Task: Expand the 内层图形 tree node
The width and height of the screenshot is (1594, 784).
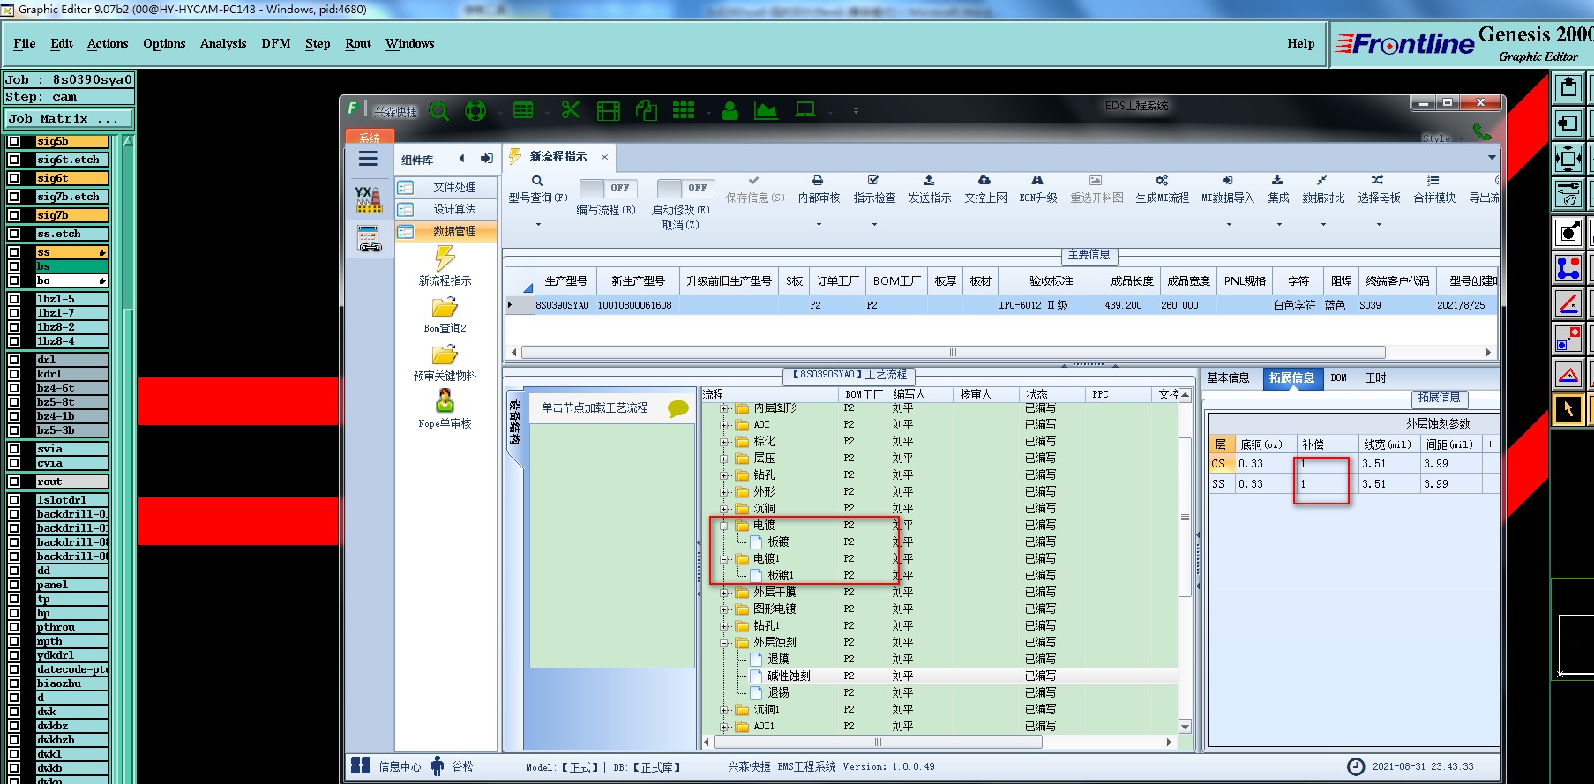Action: pos(725,408)
